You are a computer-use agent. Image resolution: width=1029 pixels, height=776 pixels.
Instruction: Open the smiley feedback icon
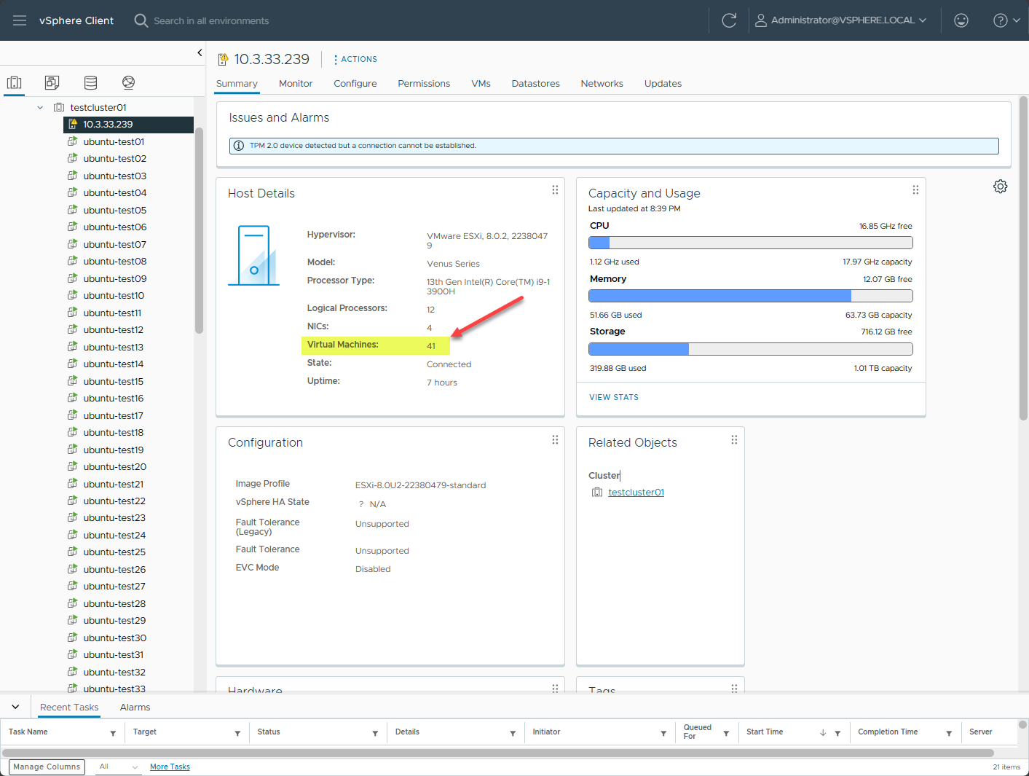pos(961,20)
